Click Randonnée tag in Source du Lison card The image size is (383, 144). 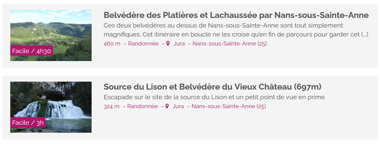142,107
